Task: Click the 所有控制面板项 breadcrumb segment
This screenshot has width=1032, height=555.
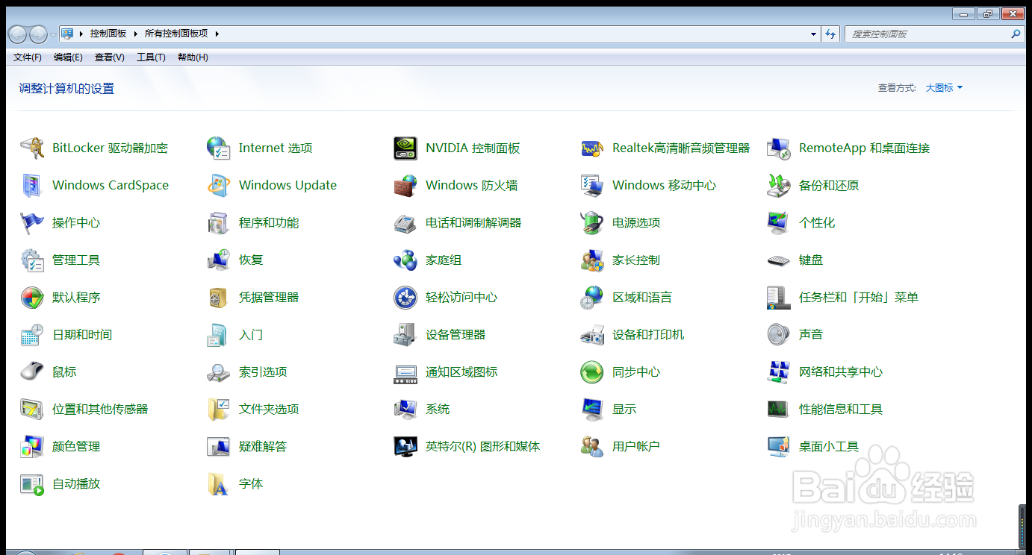Action: (176, 34)
